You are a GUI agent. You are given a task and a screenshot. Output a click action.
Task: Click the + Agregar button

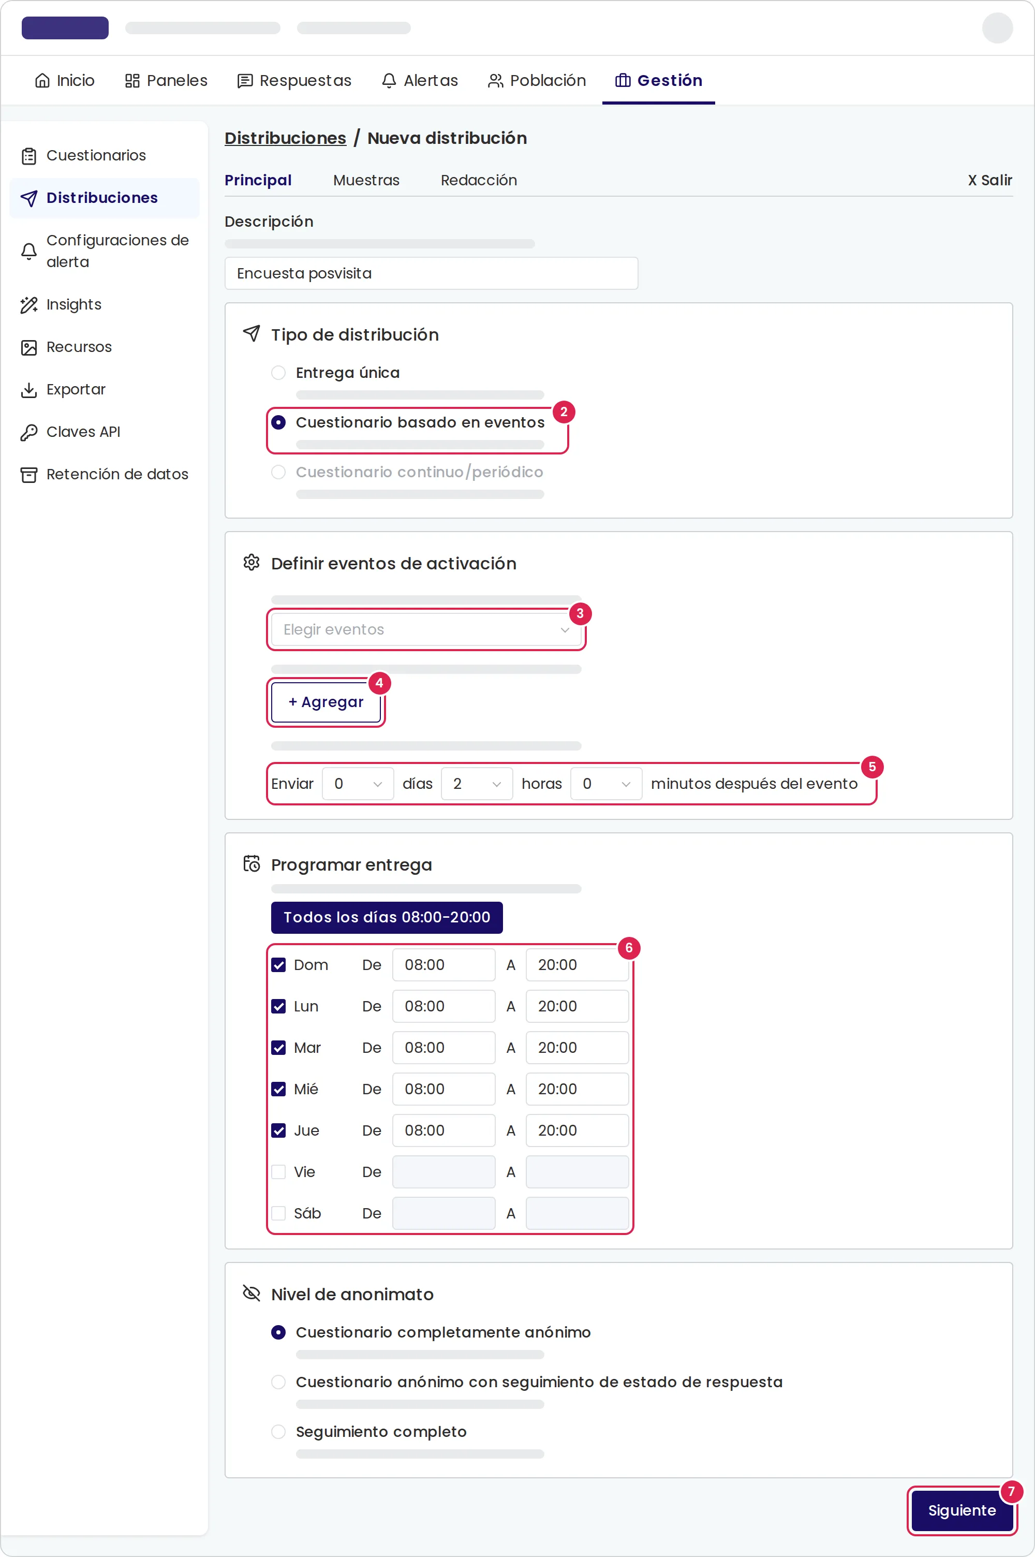click(326, 702)
